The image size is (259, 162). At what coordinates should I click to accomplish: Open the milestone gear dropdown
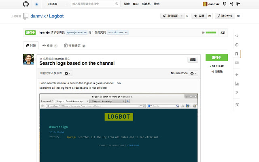click(193, 73)
